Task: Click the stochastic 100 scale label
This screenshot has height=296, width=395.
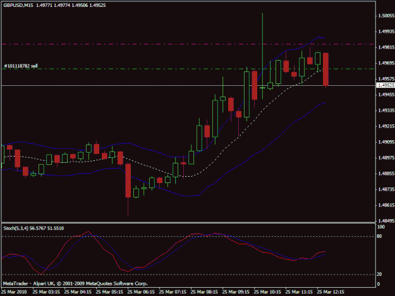Action: coord(380,227)
